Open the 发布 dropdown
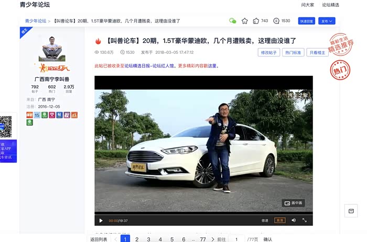The height and width of the screenshot is (242, 367). [327, 21]
